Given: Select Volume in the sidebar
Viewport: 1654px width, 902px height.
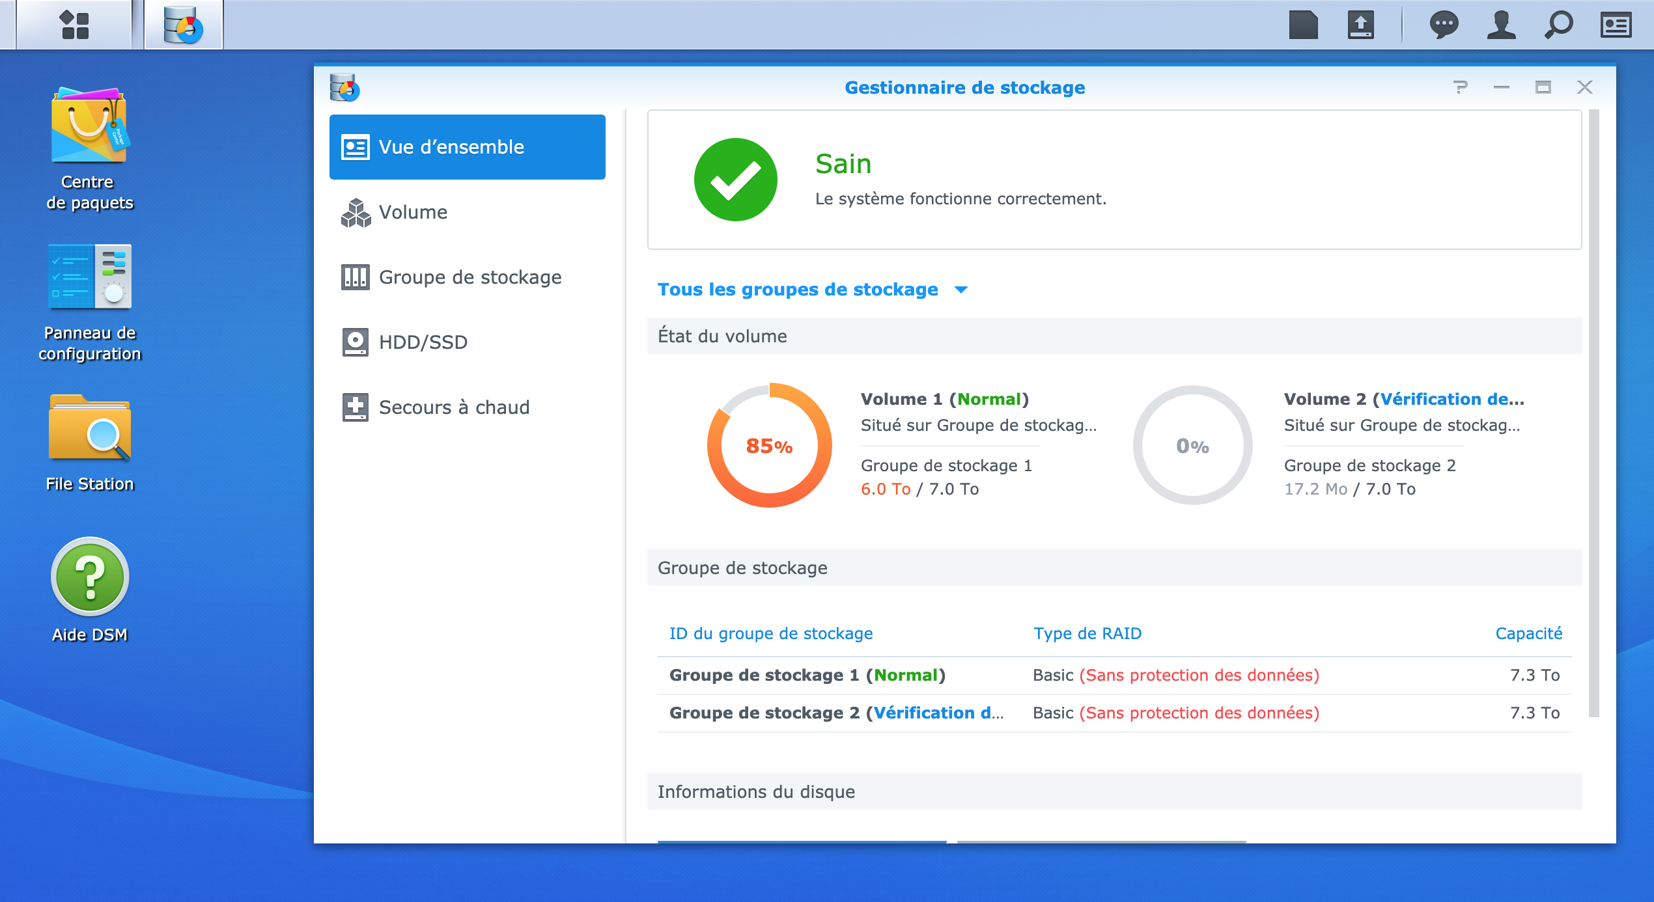Looking at the screenshot, I should tap(413, 212).
